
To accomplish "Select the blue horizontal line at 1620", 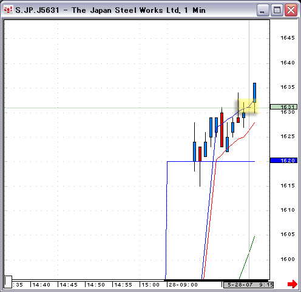I will pyautogui.click(x=211, y=161).
